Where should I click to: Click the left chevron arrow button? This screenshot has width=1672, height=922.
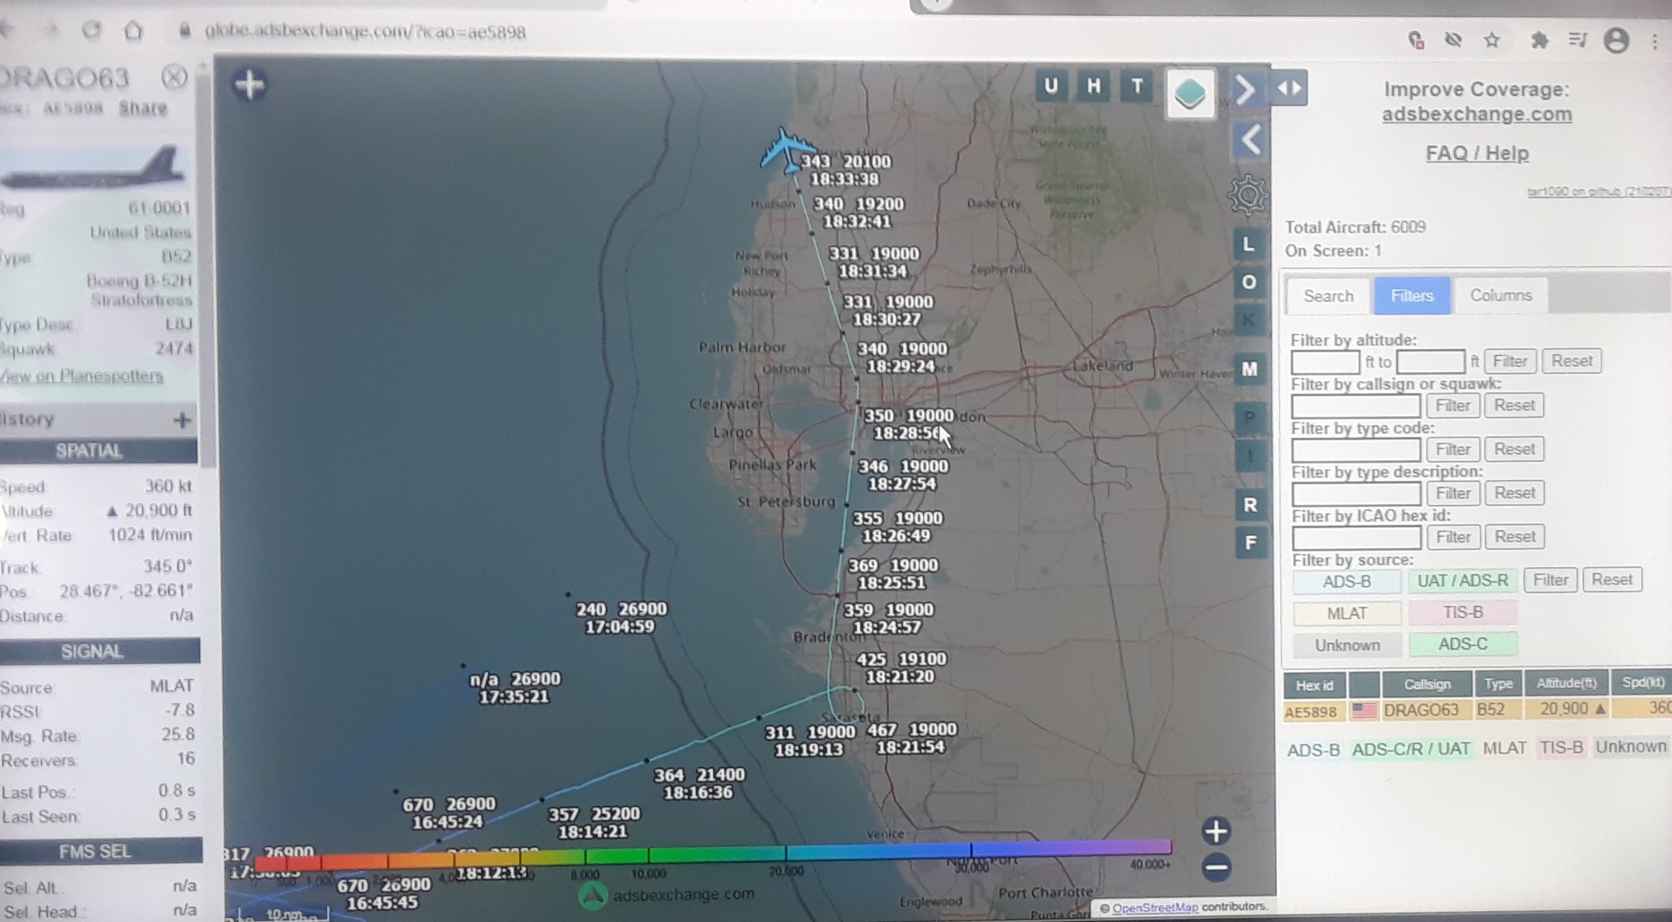click(x=1251, y=140)
